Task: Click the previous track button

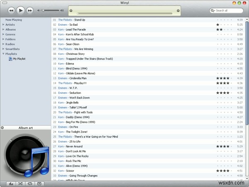Action: pyautogui.click(x=11, y=11)
